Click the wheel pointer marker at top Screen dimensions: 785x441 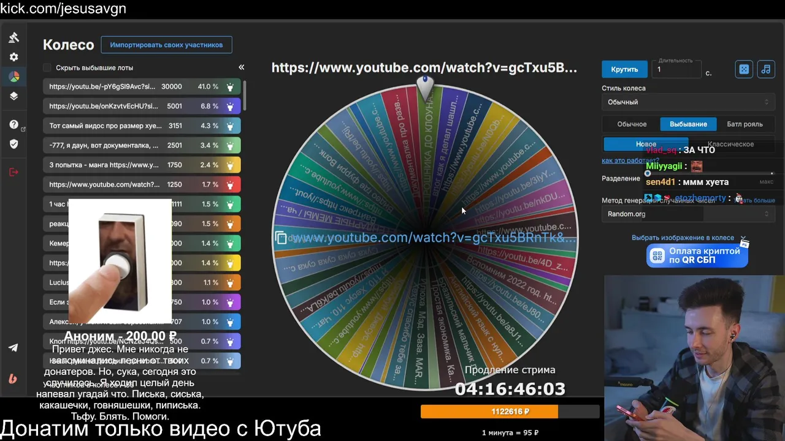pos(425,88)
